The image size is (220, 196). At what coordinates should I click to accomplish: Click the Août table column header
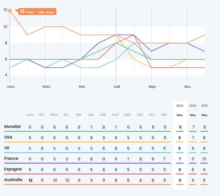coord(115,115)
